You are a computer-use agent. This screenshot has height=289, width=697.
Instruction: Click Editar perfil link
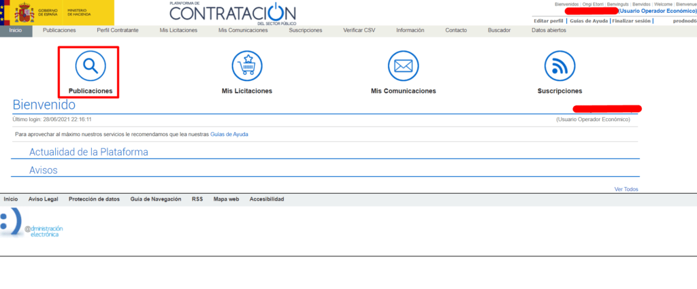click(549, 21)
